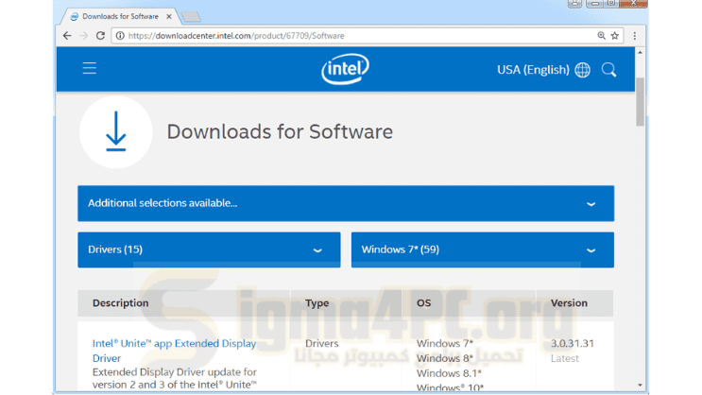This screenshot has width=702, height=395.
Task: Click Windows 7* in the OS list
Action: coord(445,343)
